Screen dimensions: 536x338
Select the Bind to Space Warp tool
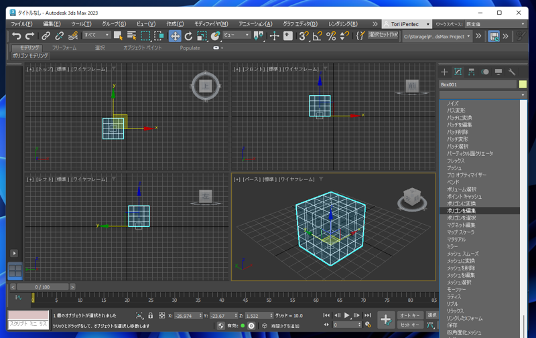coord(73,36)
